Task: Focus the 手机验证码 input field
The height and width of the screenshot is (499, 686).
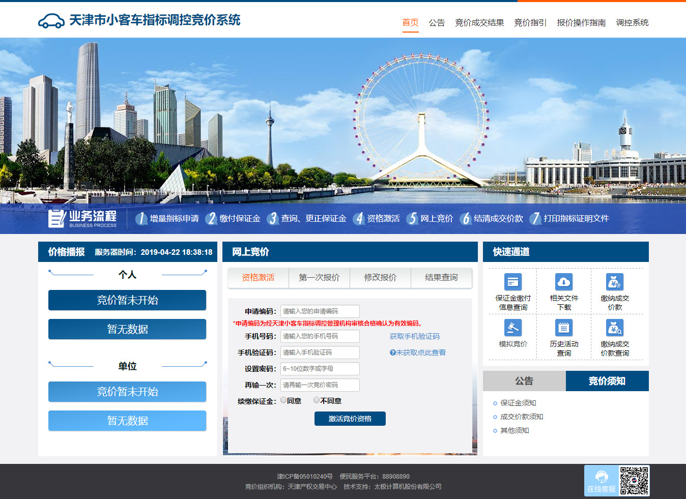Action: [320, 353]
